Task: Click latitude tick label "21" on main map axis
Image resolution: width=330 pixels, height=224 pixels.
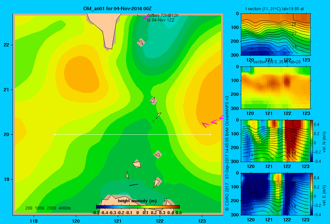Action: point(7,90)
